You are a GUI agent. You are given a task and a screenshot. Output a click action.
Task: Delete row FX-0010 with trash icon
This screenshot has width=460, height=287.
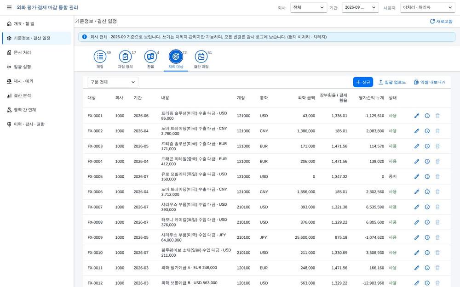tap(437, 253)
